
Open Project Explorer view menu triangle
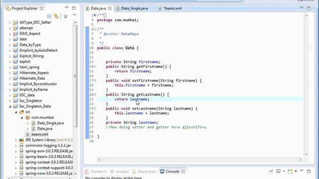[x=75, y=15]
